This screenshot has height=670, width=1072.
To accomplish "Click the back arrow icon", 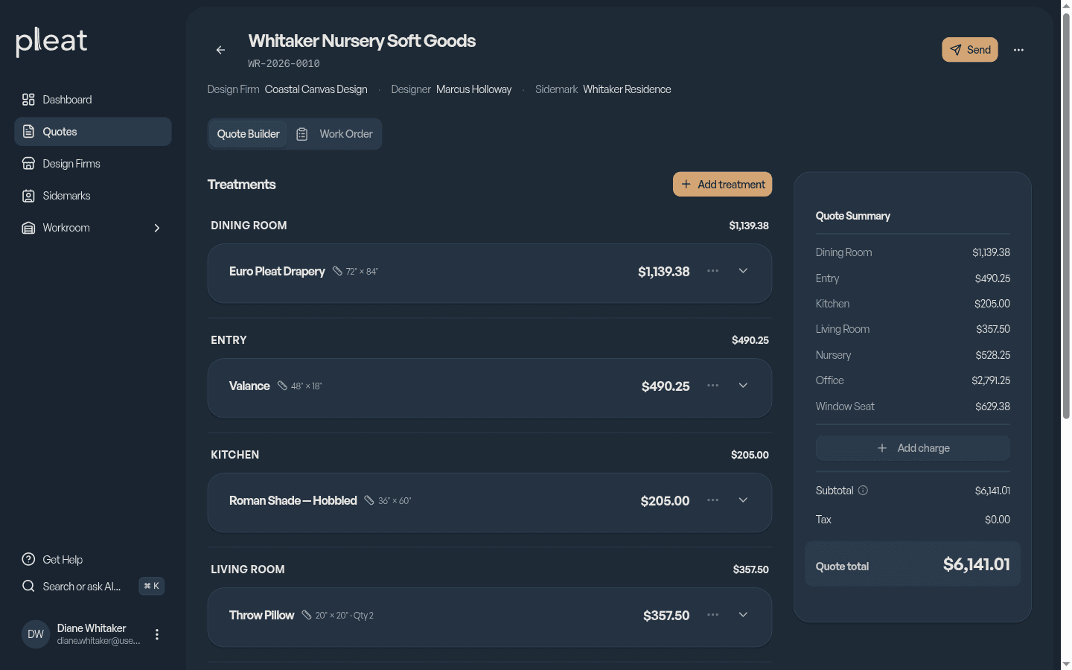I will (220, 50).
